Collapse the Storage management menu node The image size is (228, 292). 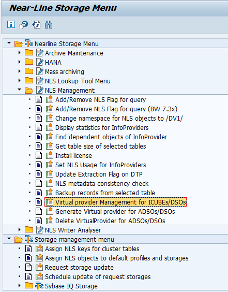point(9,239)
